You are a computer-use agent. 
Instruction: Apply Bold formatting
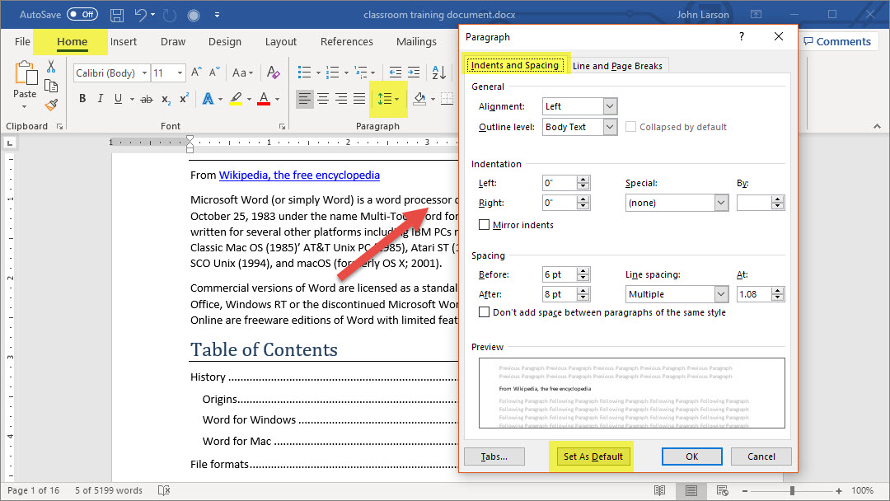tap(82, 99)
